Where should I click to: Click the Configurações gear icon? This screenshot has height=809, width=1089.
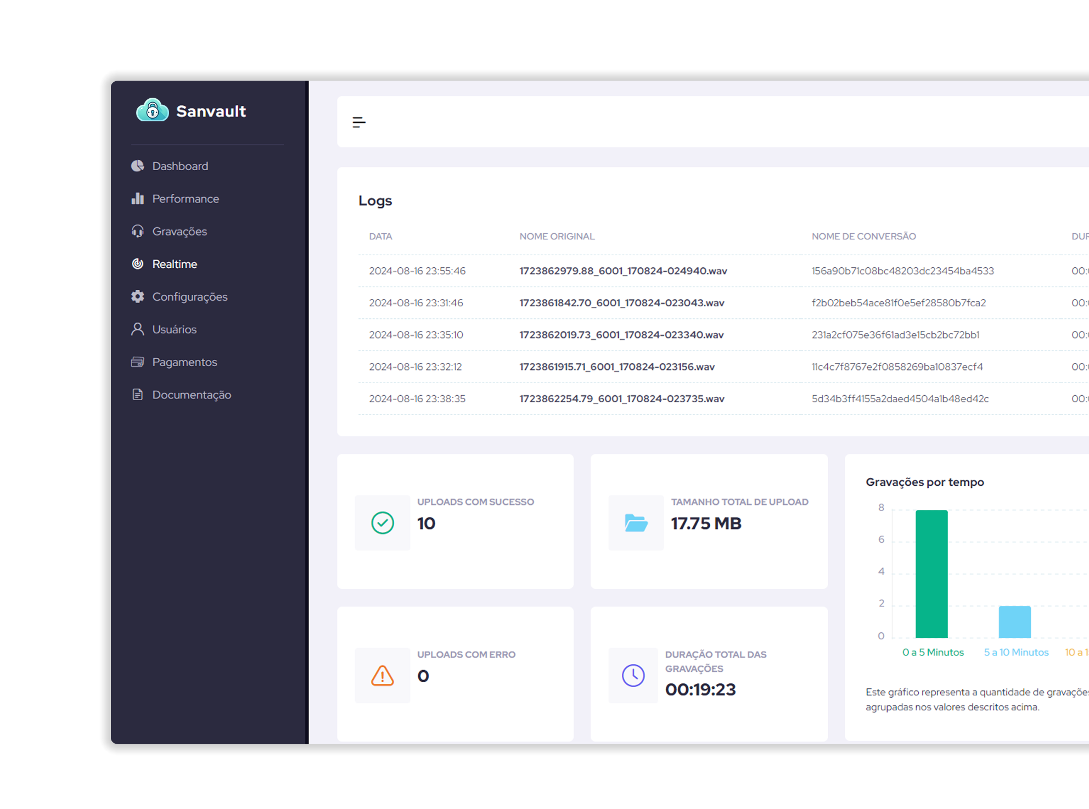point(138,296)
